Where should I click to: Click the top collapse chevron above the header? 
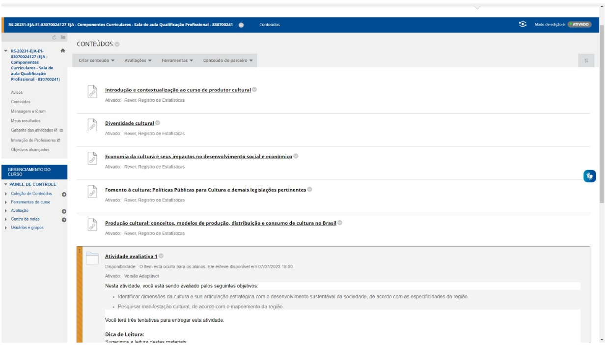[476, 7]
